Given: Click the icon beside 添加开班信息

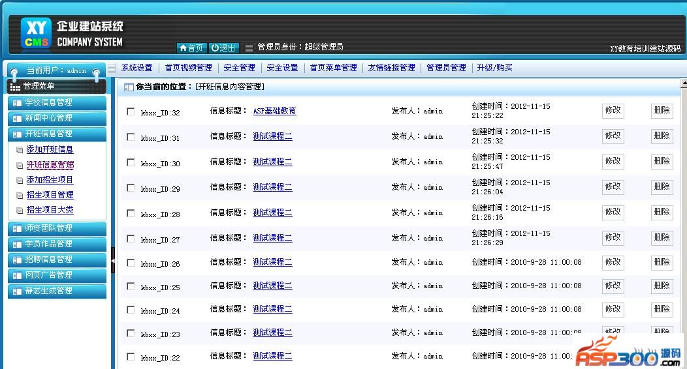Looking at the screenshot, I should click(x=20, y=150).
